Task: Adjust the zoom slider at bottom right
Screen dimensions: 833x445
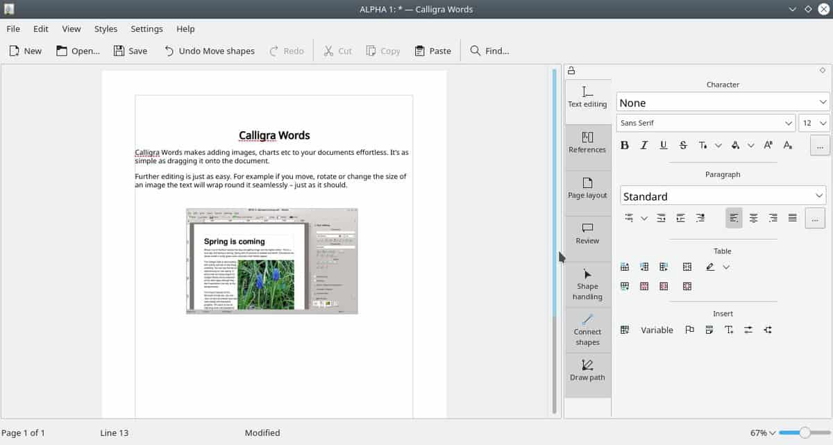Action: pos(805,433)
